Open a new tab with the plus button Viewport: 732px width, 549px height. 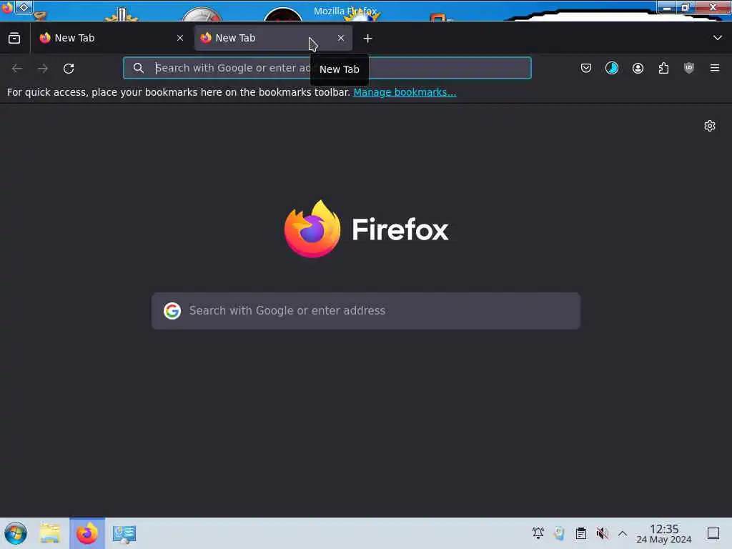coord(368,39)
